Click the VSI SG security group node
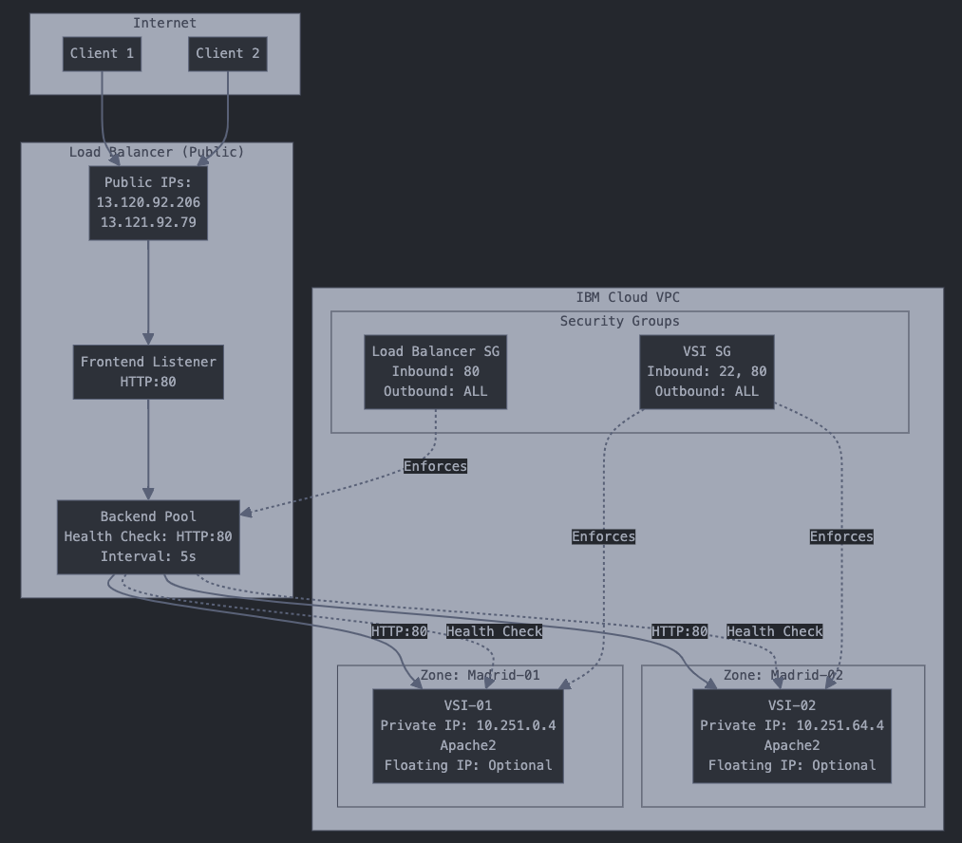 pos(707,371)
